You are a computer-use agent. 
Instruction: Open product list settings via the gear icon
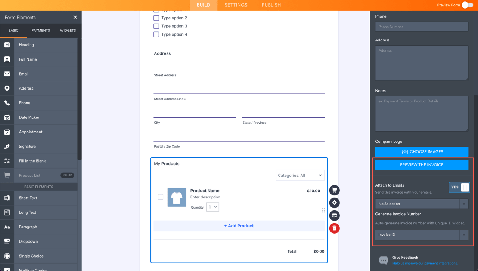click(x=334, y=203)
